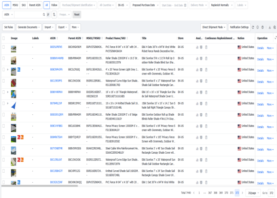Click the refresh icon in the toolbar
The height and width of the screenshot is (198, 277).
coord(253,27)
